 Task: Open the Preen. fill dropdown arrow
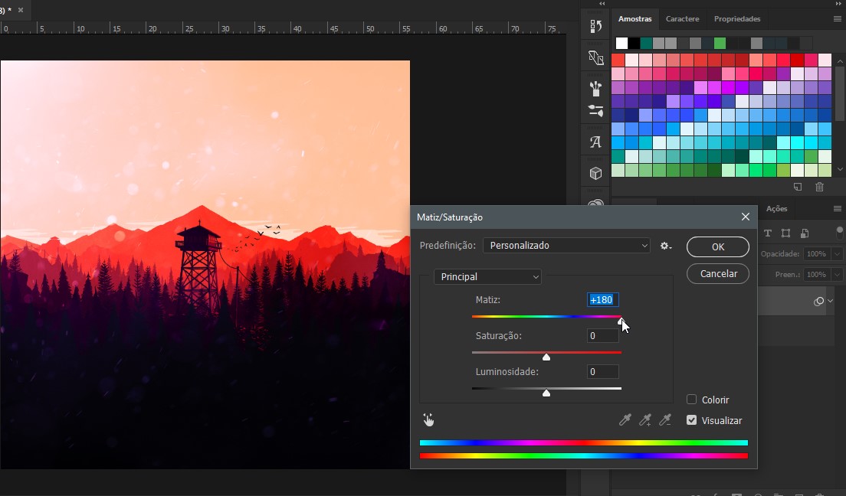pyautogui.click(x=838, y=275)
